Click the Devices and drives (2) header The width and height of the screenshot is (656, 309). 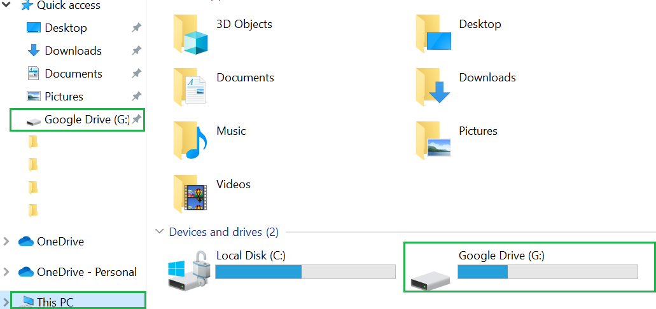(x=223, y=231)
